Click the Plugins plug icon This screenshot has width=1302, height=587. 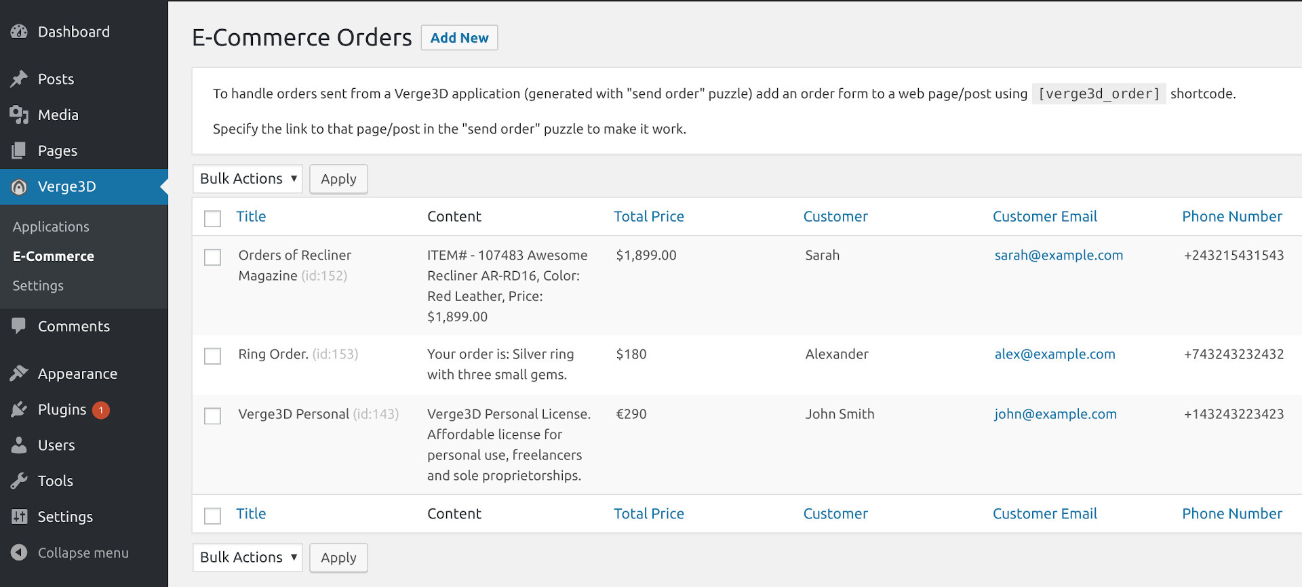point(19,409)
